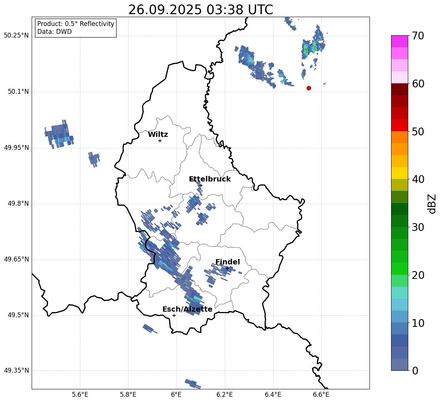Click the 5.6°E longitude tick label
This screenshot has width=441, height=402.
[x=80, y=395]
